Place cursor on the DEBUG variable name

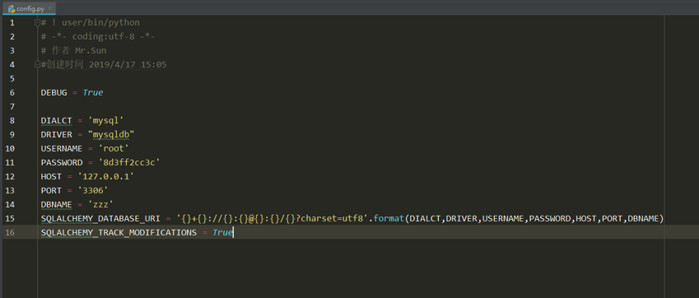pos(54,93)
